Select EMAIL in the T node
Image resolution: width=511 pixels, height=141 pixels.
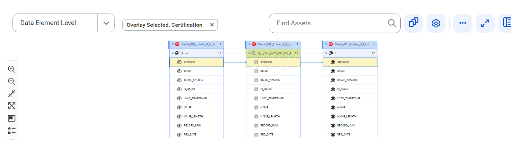[350, 71]
